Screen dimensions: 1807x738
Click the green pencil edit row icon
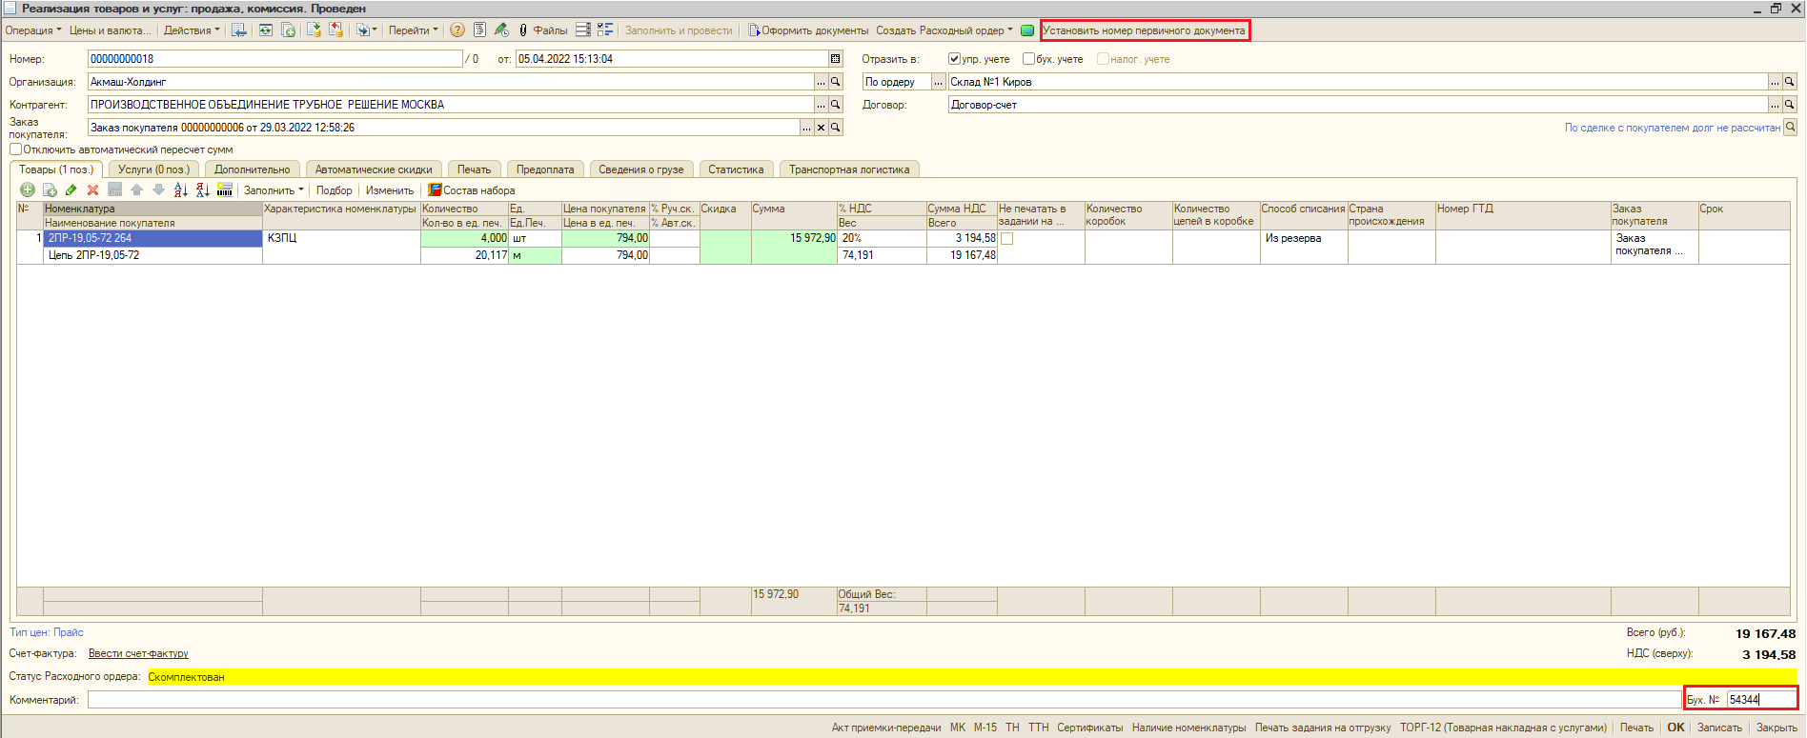(x=71, y=190)
